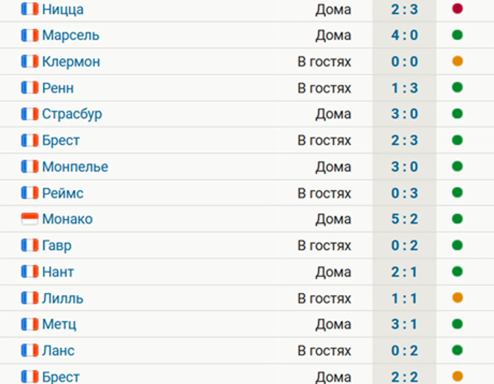
Task: Click the 1 : 1 score for Лилль
Action: coord(404,298)
